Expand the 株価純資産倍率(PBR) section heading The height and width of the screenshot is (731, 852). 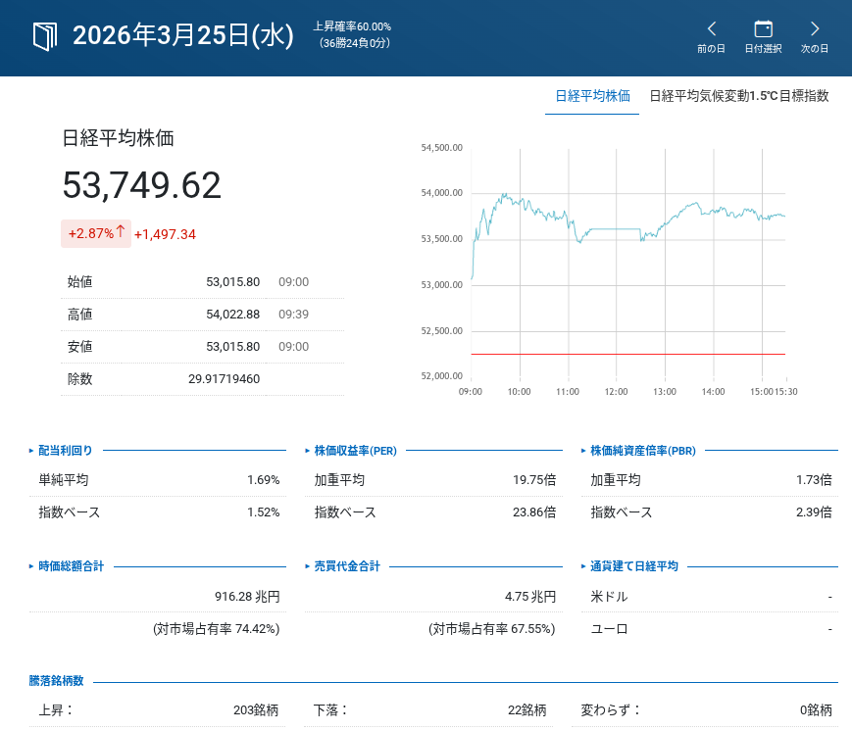coord(642,451)
